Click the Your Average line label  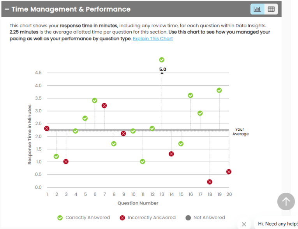click(x=240, y=131)
